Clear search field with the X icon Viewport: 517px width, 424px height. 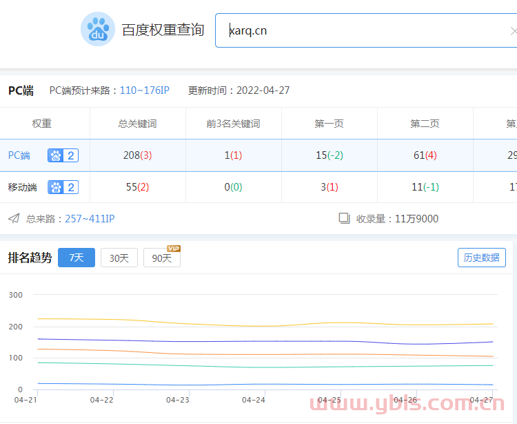point(513,31)
